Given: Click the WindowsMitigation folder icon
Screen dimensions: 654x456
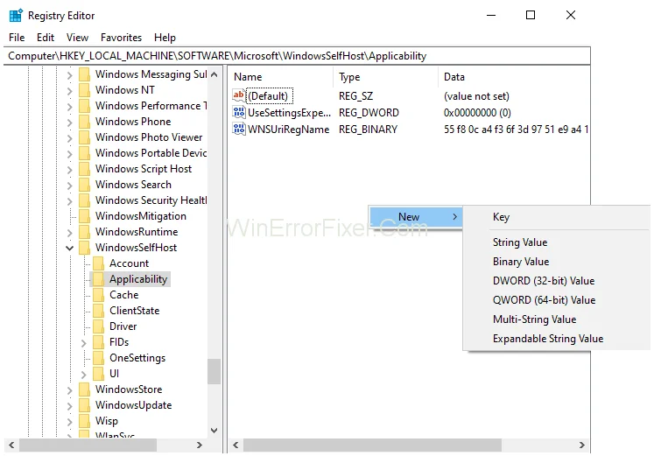Looking at the screenshot, I should pos(84,216).
